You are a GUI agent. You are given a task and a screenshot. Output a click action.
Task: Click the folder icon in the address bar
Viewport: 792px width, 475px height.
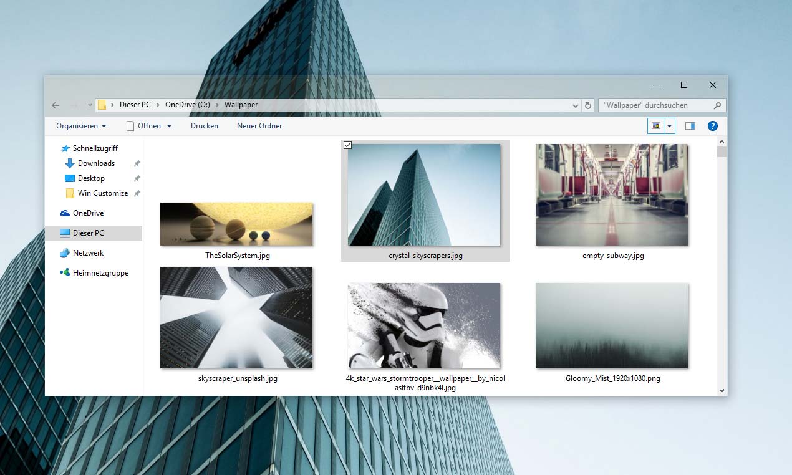(x=102, y=105)
